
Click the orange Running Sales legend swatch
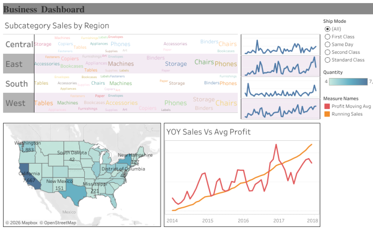327,114
